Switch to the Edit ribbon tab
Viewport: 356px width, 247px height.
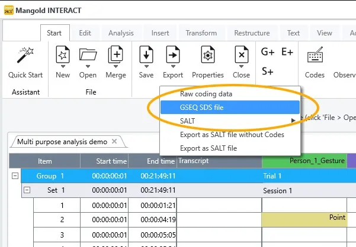pyautogui.click(x=85, y=33)
